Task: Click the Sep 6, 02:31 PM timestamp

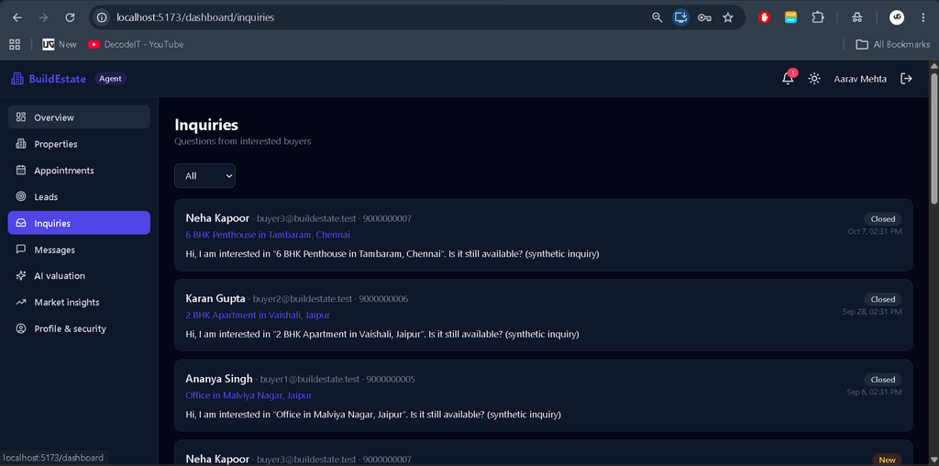Action: pos(874,392)
